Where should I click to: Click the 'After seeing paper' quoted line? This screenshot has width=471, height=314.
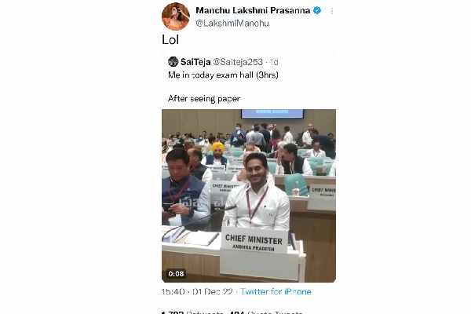[x=204, y=99]
